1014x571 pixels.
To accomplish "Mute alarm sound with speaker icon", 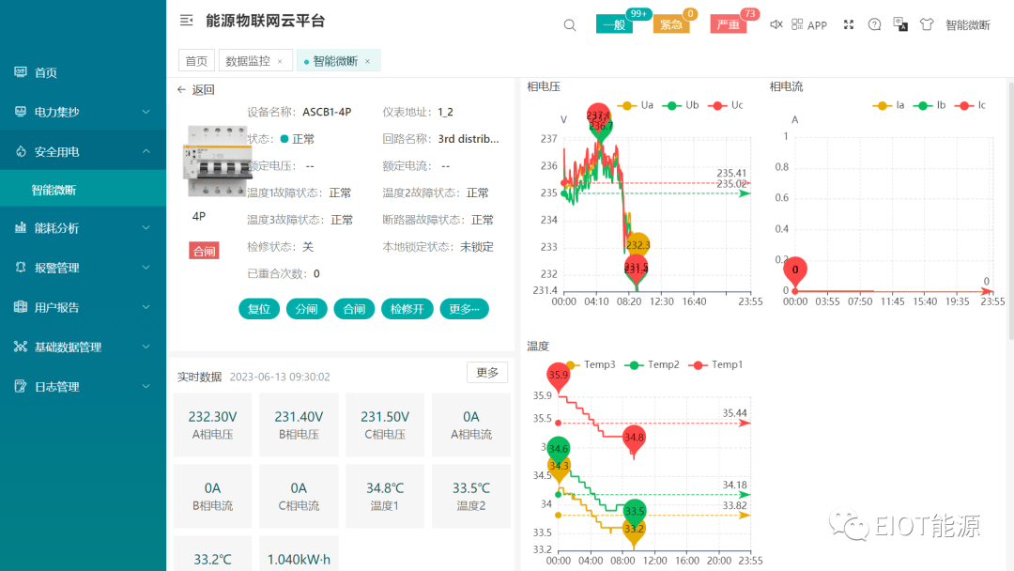I will pos(776,24).
